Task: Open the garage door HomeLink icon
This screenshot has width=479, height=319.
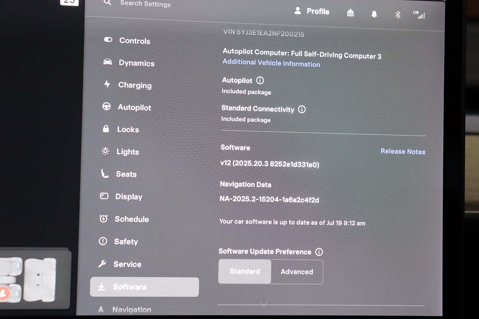Action: click(350, 13)
